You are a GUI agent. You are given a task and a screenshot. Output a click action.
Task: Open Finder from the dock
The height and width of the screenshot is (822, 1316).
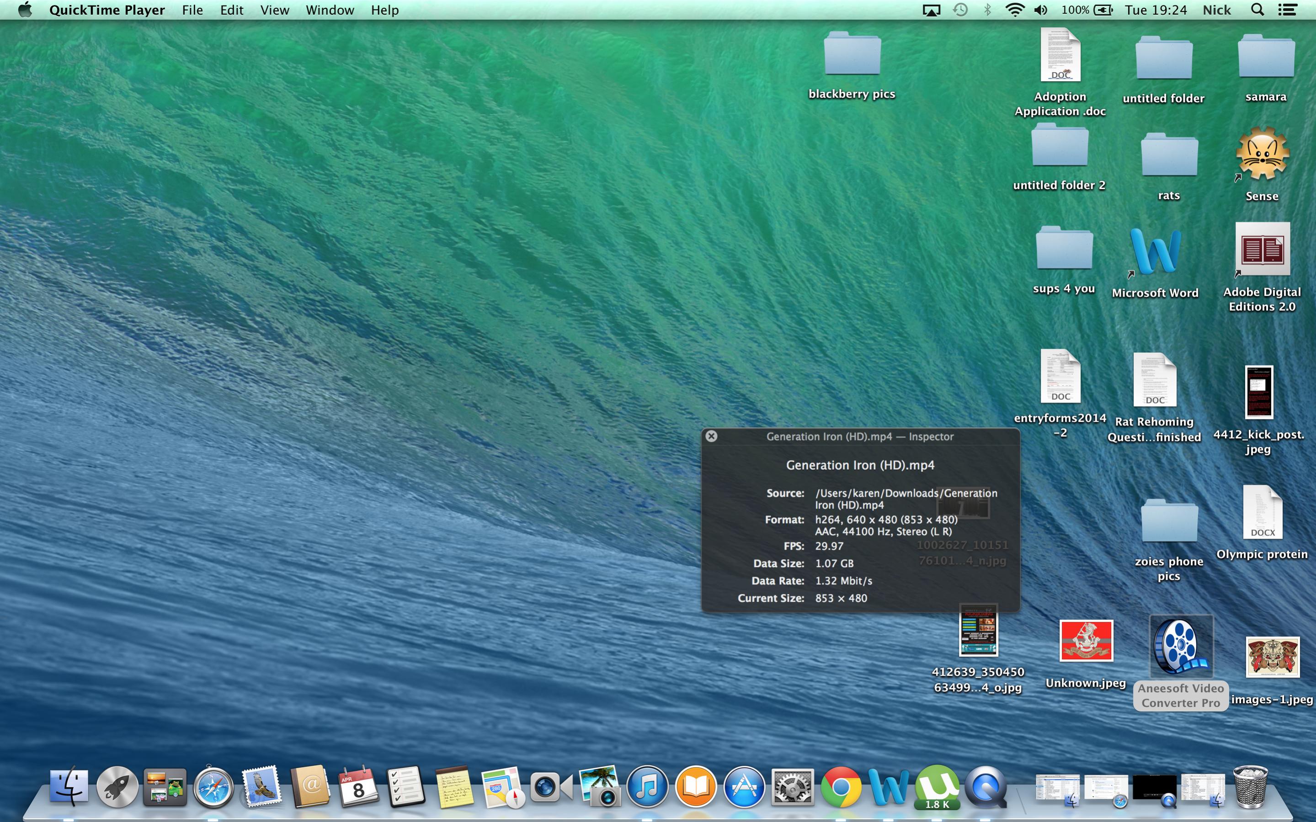pos(69,787)
